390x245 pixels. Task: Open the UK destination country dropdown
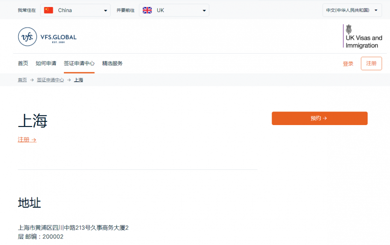coord(174,10)
